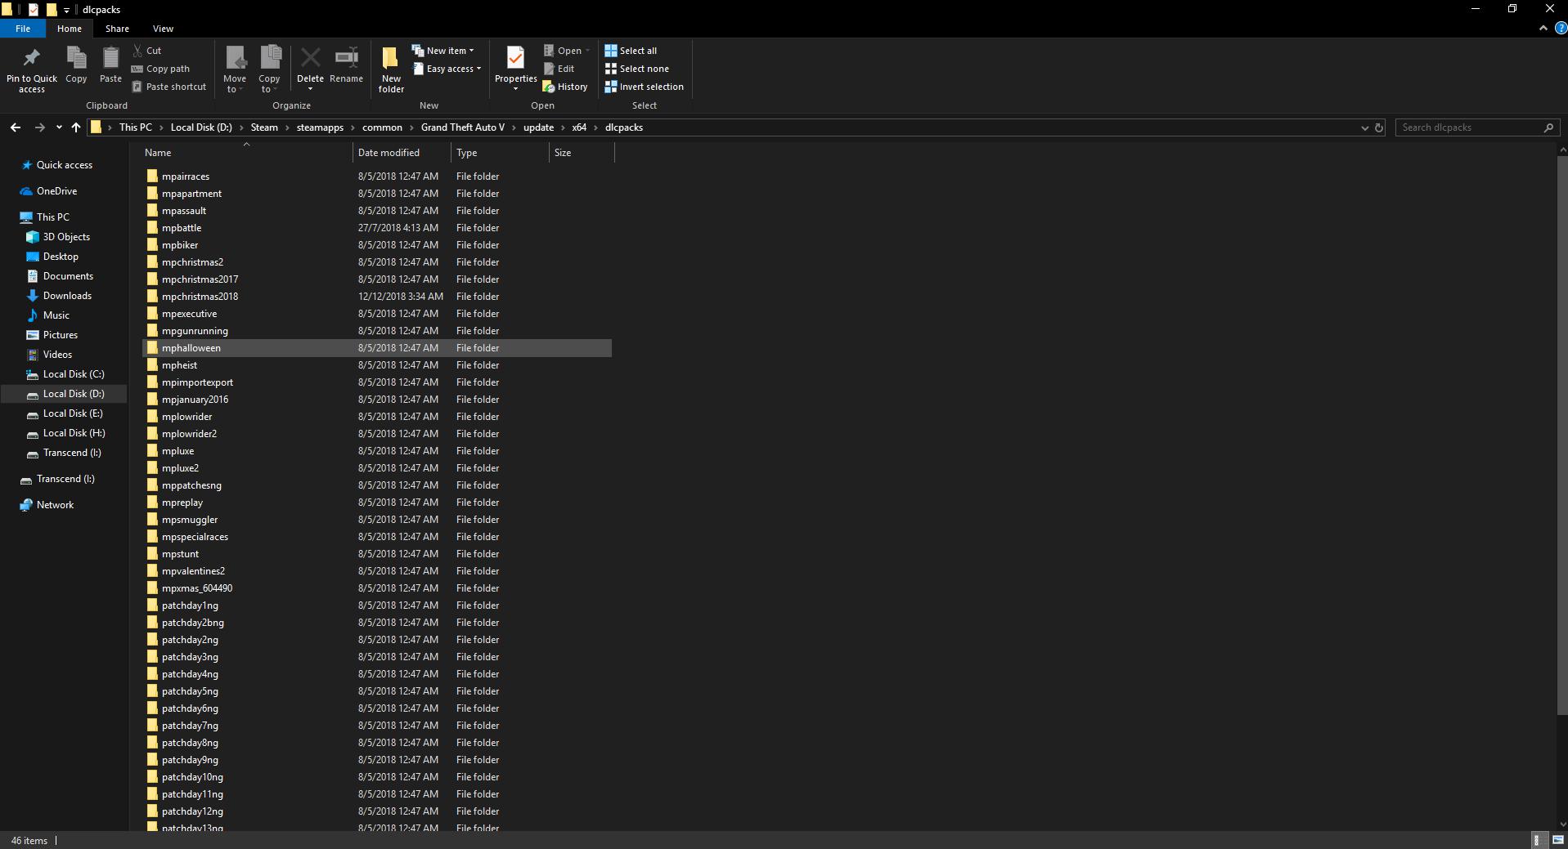Refresh the current folder view
Image resolution: width=1568 pixels, height=849 pixels.
coord(1378,127)
